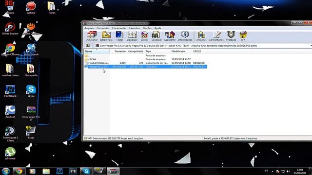Open TeamSpeak 3 Client desktop shortcut
The width and height of the screenshot is (312, 175).
click(10, 134)
